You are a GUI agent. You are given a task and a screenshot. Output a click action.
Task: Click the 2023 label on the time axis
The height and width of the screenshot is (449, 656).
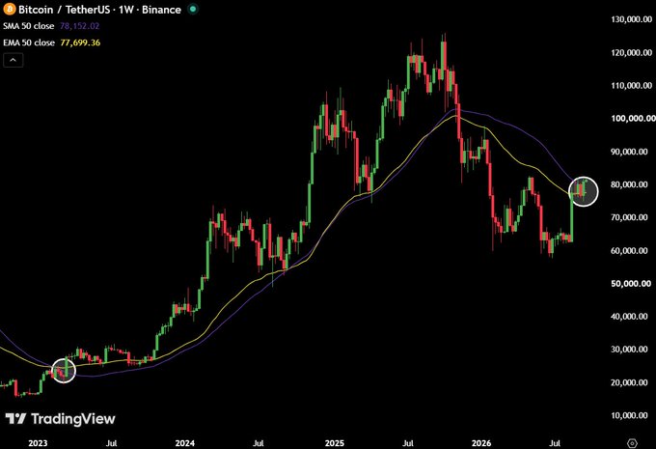point(38,443)
